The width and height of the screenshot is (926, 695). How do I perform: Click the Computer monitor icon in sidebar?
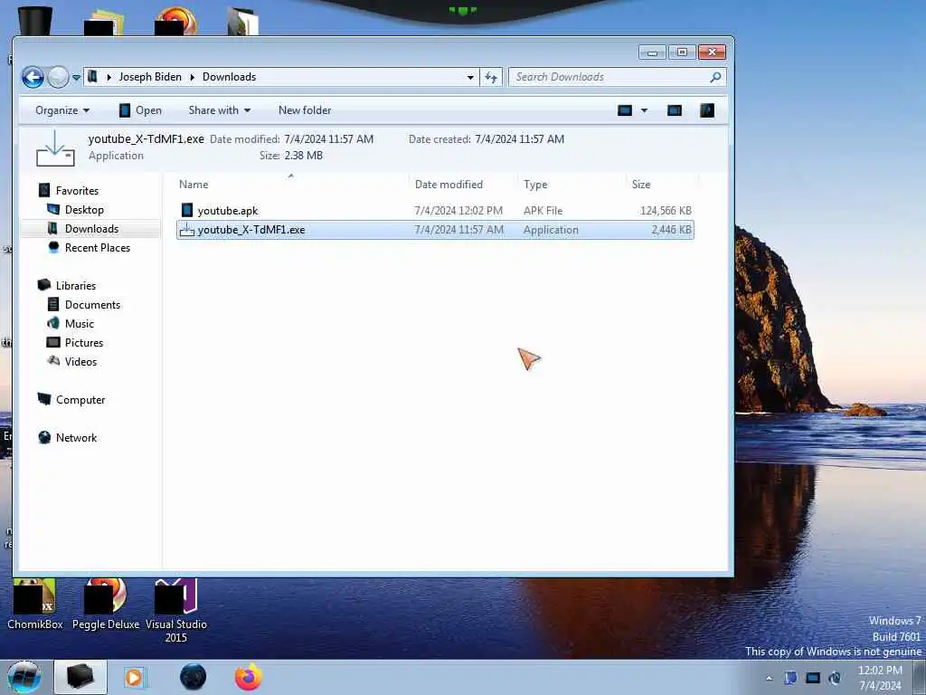44,399
